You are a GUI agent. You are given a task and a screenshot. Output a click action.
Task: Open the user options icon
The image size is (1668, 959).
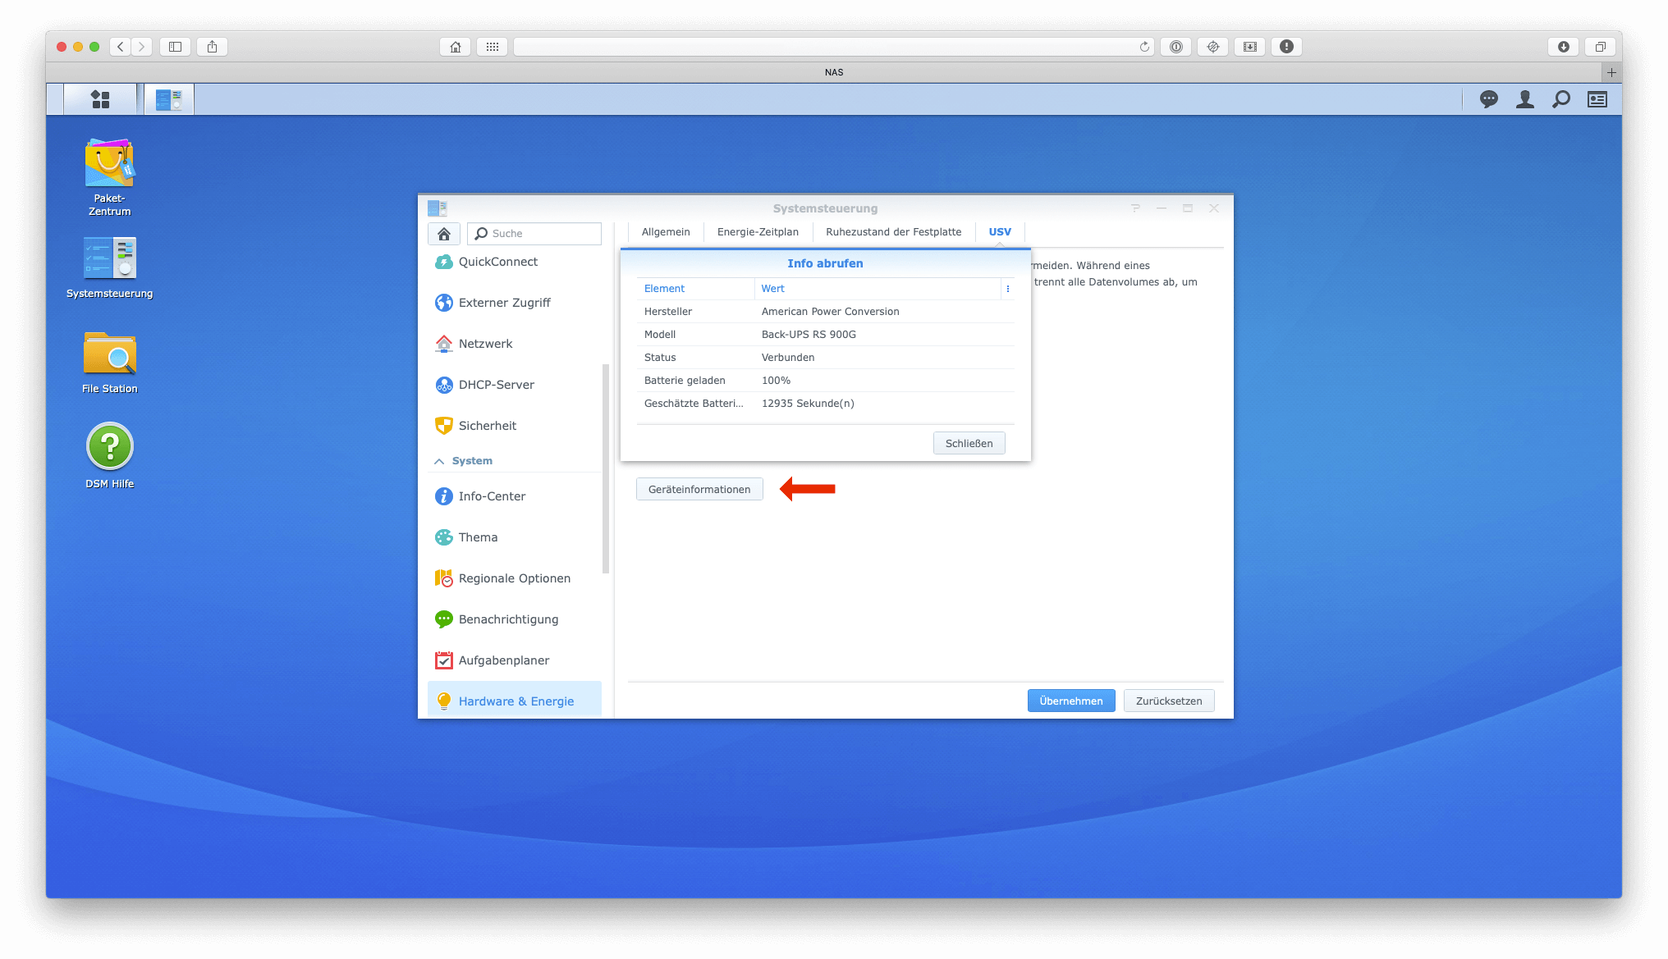1525,99
